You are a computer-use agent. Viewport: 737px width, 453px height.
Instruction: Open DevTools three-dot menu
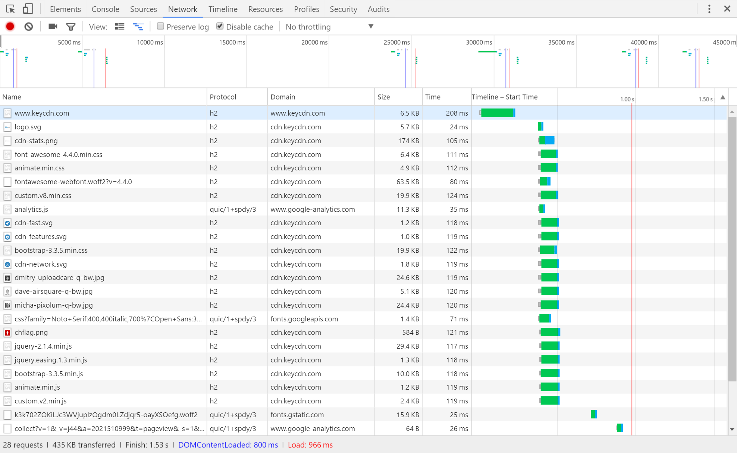pyautogui.click(x=709, y=9)
